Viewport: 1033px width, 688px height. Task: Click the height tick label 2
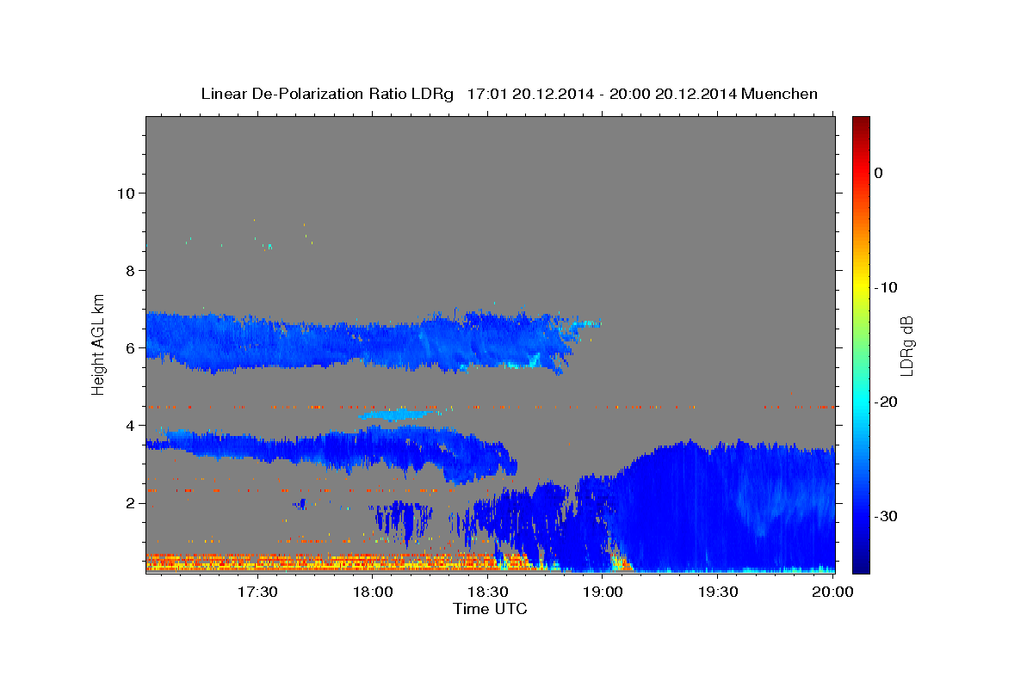[132, 502]
